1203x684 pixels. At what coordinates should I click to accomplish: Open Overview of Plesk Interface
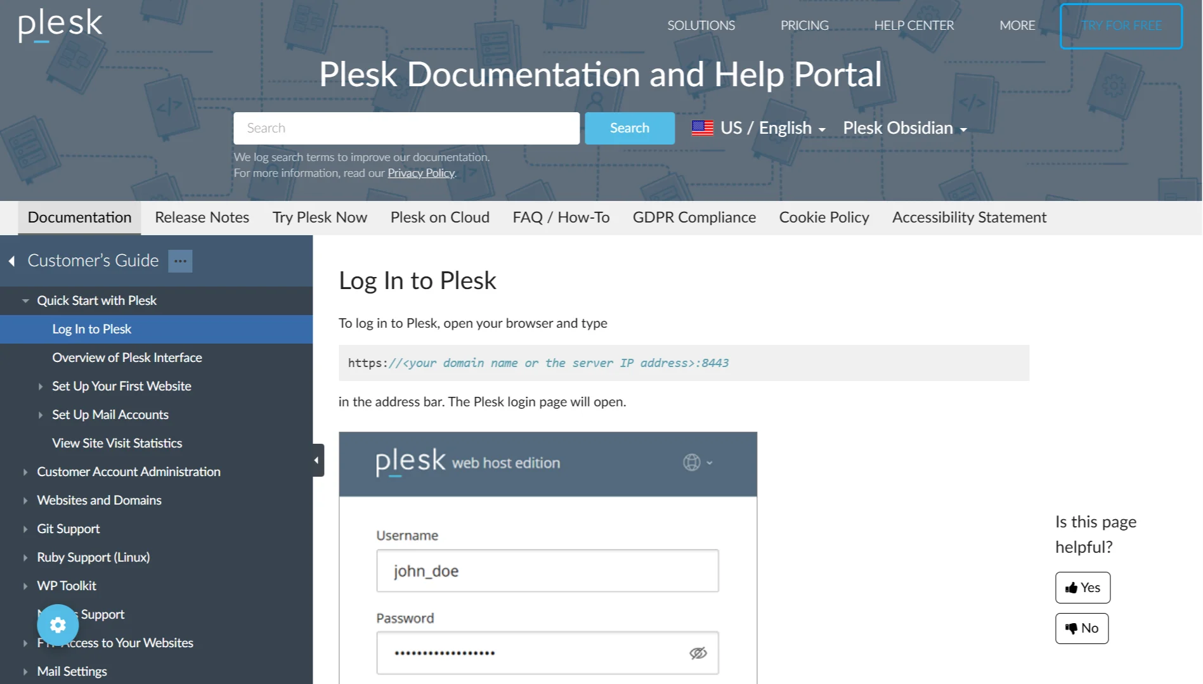pos(127,358)
